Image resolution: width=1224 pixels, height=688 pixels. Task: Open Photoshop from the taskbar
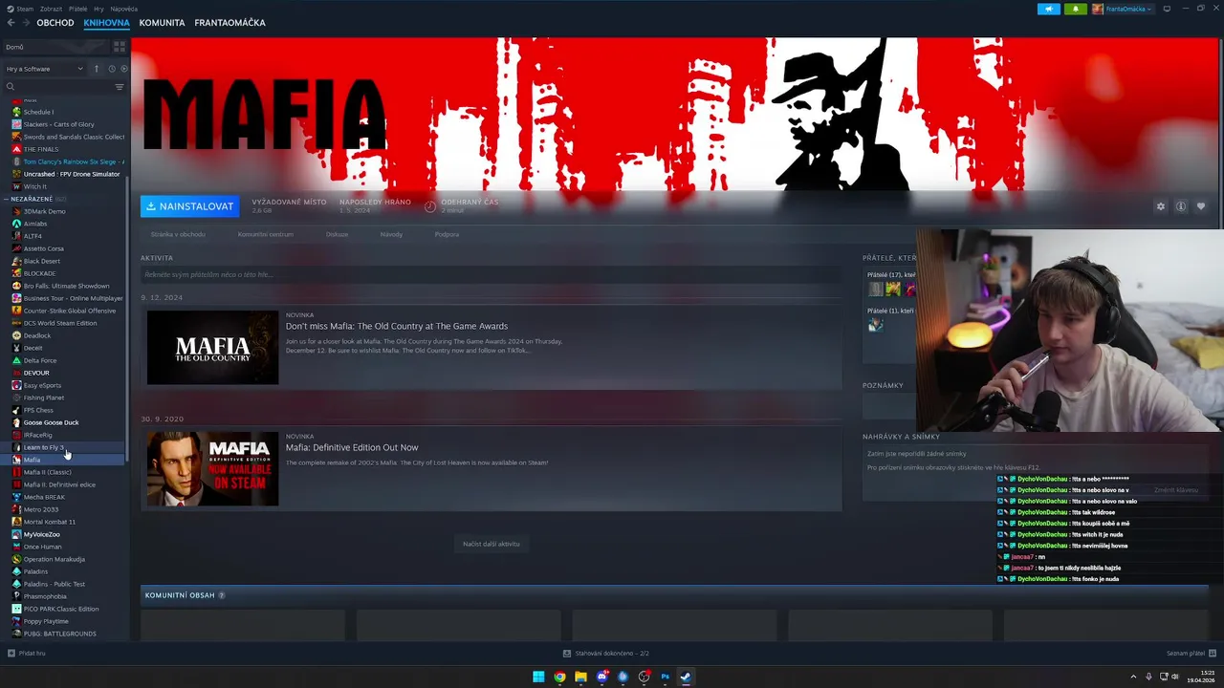tap(665, 677)
